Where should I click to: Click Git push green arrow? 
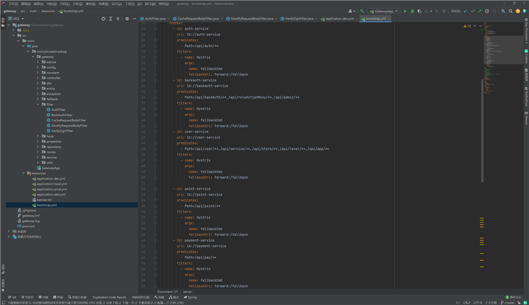(480, 11)
